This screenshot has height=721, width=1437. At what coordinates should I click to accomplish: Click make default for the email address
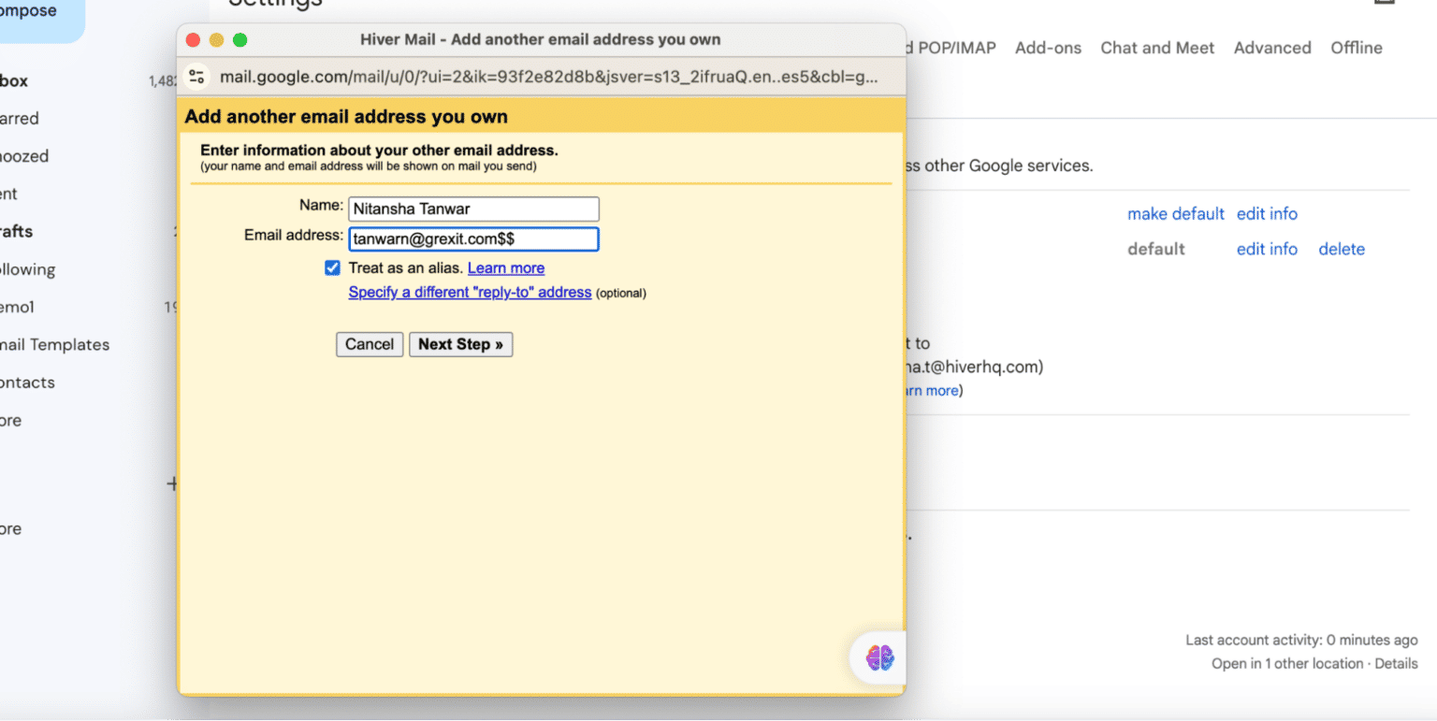pyautogui.click(x=1175, y=213)
